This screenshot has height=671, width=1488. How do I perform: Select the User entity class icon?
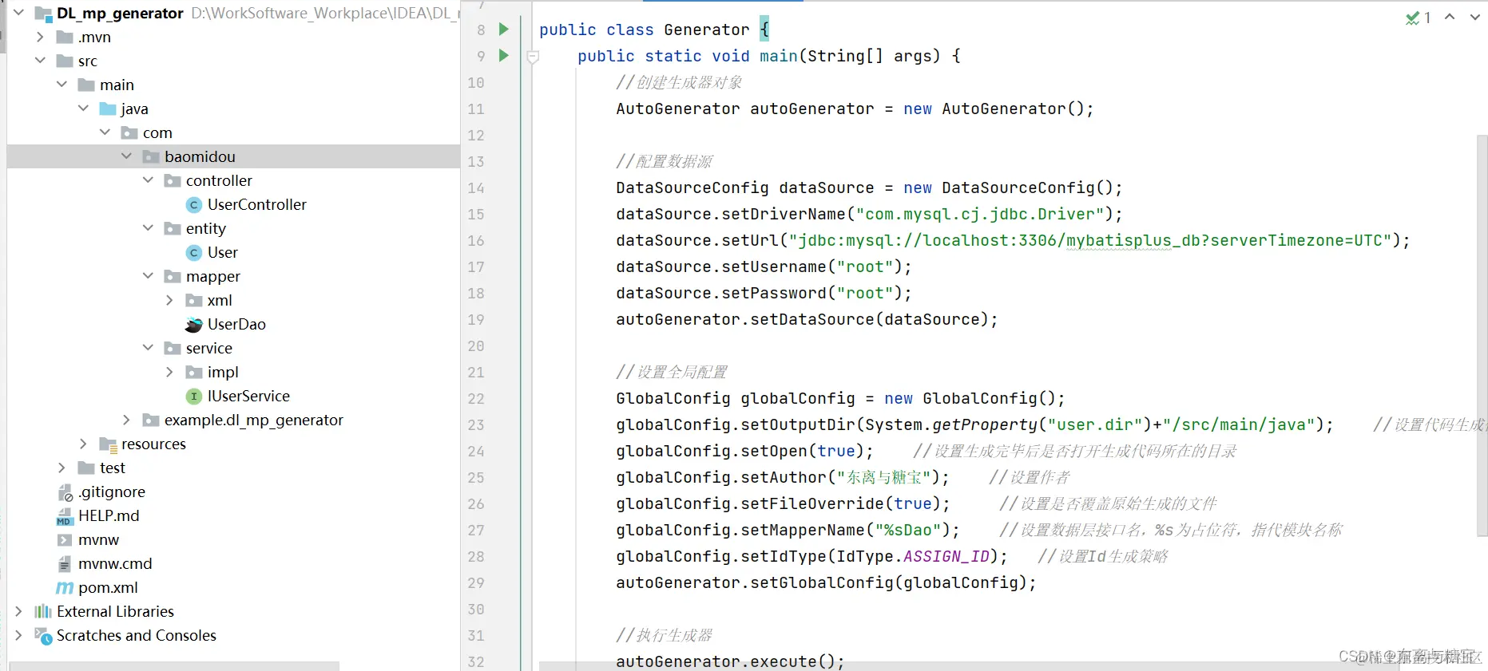tap(193, 253)
